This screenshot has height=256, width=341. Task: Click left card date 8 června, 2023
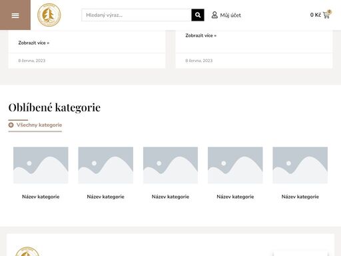32,61
